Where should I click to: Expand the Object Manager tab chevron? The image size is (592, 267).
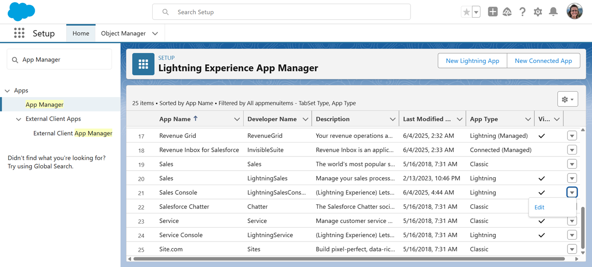coord(155,33)
